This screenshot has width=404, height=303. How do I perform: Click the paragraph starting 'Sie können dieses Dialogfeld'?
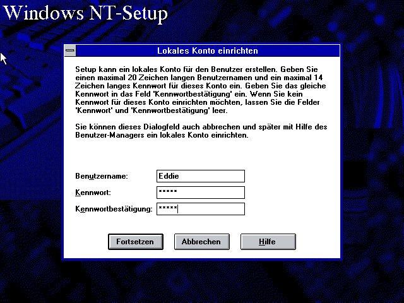pos(201,131)
